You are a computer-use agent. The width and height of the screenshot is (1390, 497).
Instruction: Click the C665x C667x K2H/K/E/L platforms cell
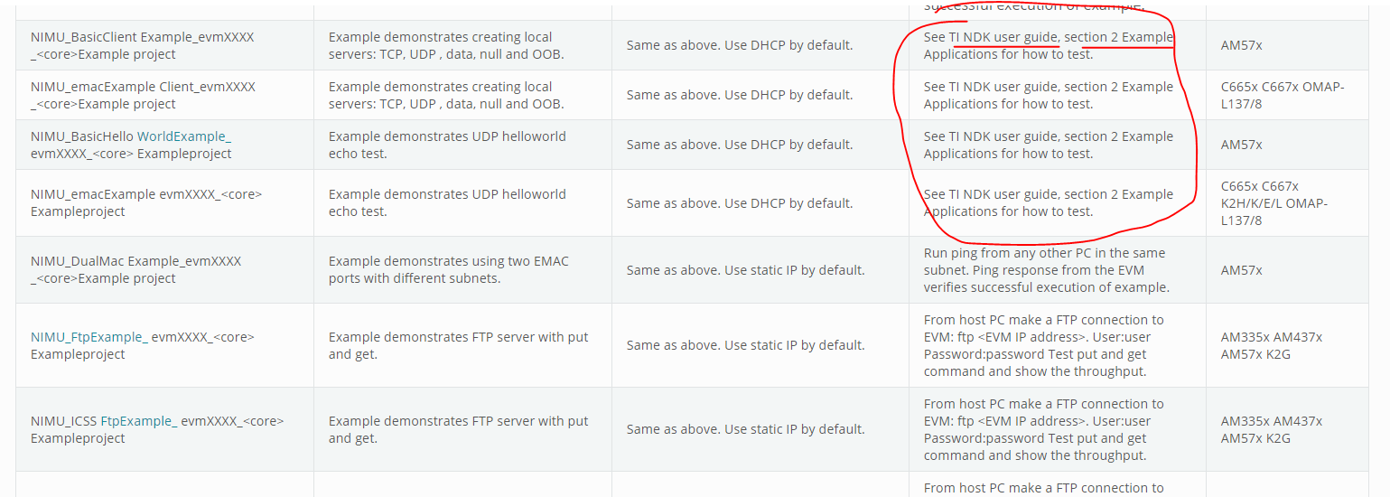[1274, 203]
